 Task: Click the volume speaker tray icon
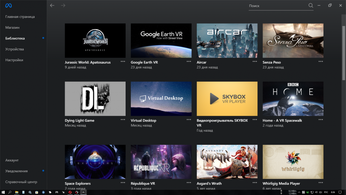(320, 192)
